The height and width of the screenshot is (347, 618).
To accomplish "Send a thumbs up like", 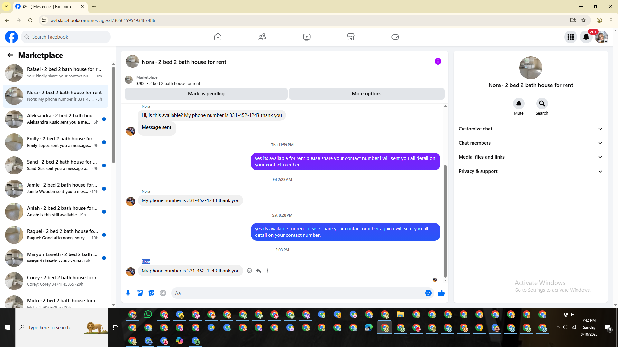I will [441, 293].
